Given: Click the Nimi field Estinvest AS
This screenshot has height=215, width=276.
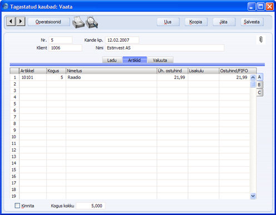Looking at the screenshot, I should coord(165,48).
